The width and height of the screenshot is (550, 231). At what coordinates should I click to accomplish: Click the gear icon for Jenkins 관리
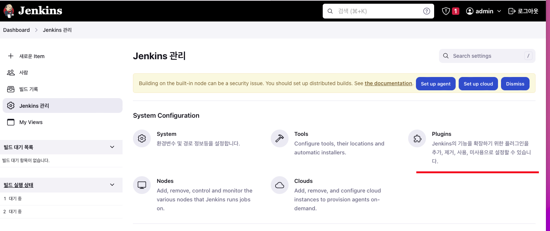(x=11, y=106)
